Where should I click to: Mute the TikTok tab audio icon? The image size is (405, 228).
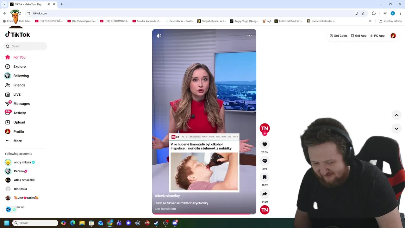49,4
